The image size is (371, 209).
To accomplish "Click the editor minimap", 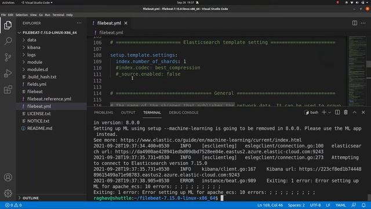I will (357, 71).
